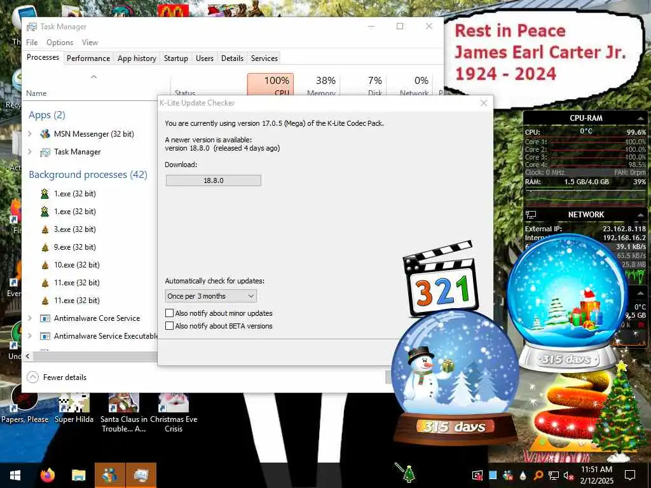
Task: Open the Windows Start menu
Action: [x=15, y=475]
